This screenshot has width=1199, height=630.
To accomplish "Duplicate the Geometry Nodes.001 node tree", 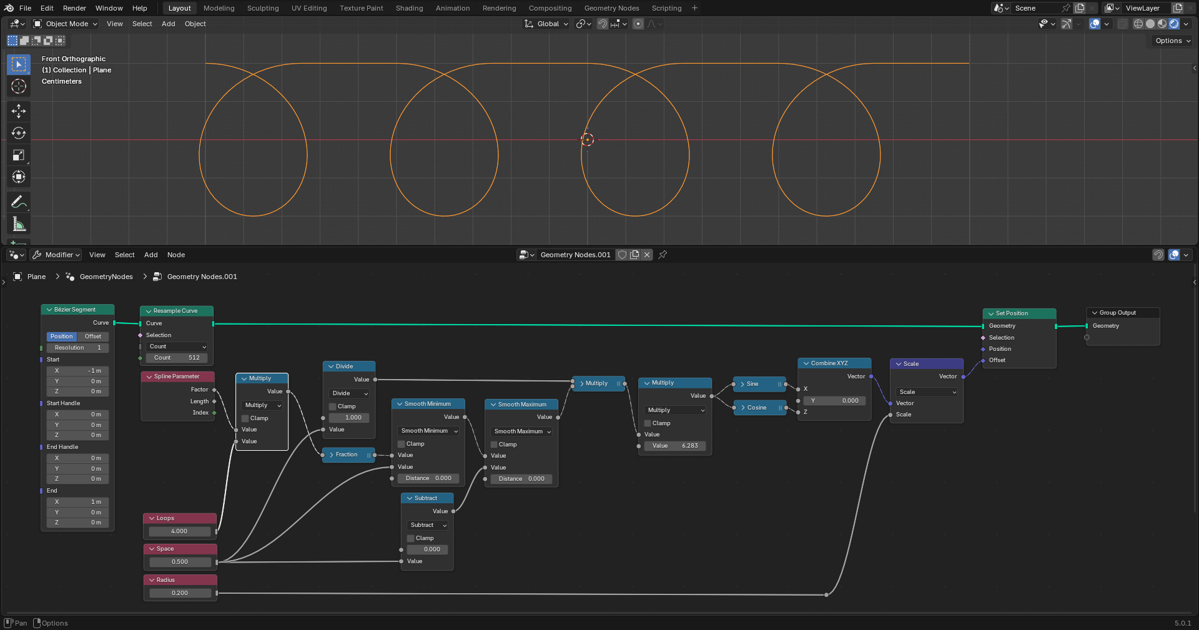I will [x=634, y=255].
